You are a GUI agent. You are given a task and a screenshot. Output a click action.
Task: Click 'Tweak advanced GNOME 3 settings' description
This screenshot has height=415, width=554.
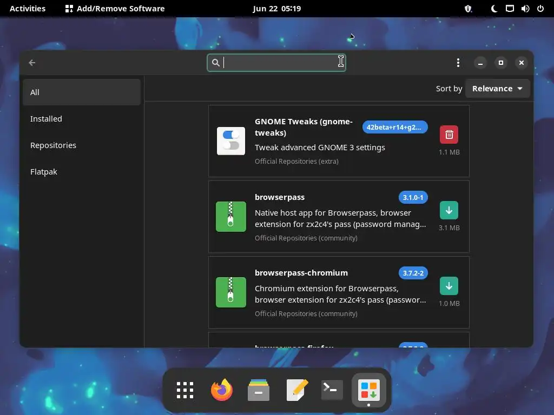point(320,148)
